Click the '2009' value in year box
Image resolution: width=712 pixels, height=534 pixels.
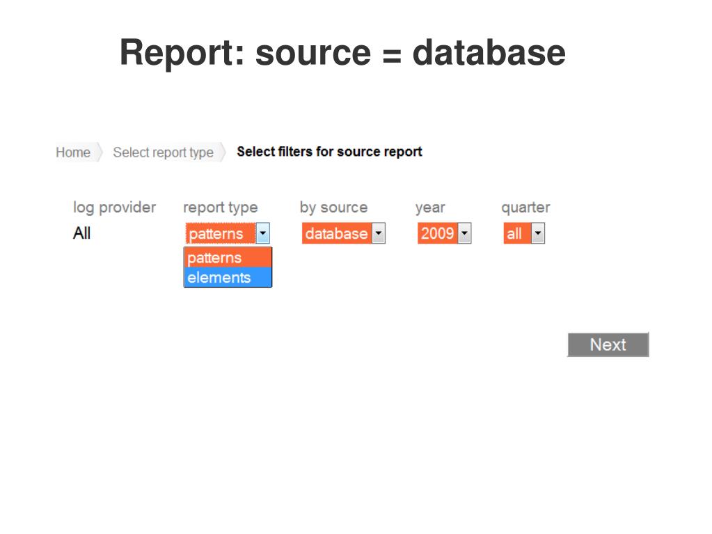point(437,234)
